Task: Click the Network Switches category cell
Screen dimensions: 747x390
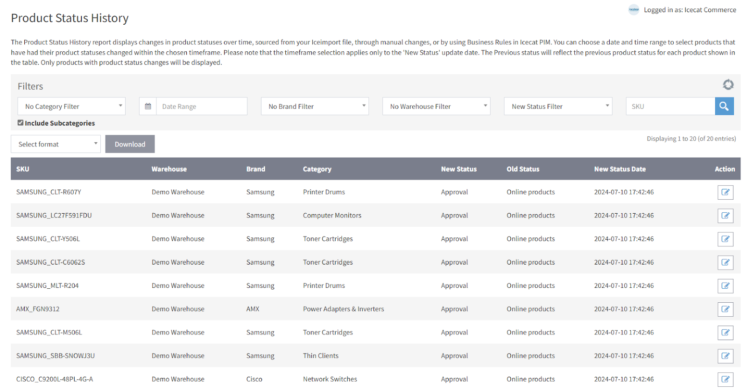Action: point(330,379)
